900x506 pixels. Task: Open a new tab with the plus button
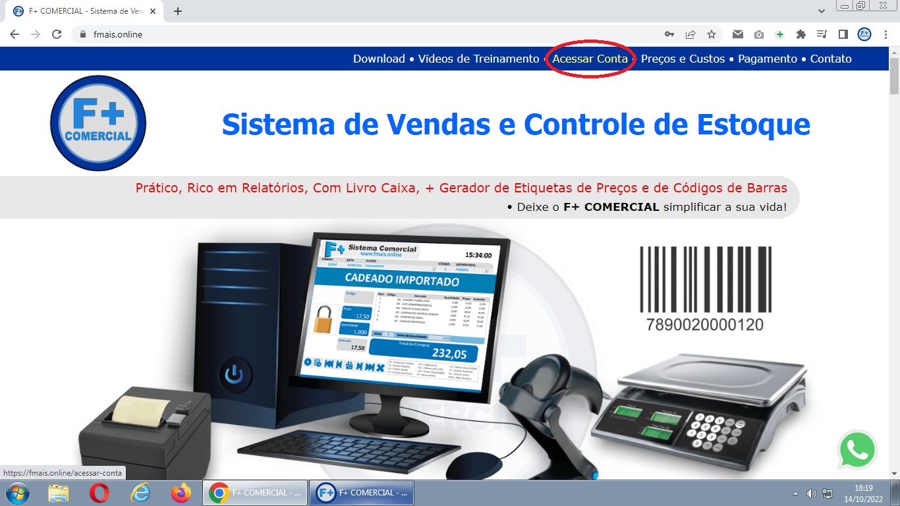point(178,11)
